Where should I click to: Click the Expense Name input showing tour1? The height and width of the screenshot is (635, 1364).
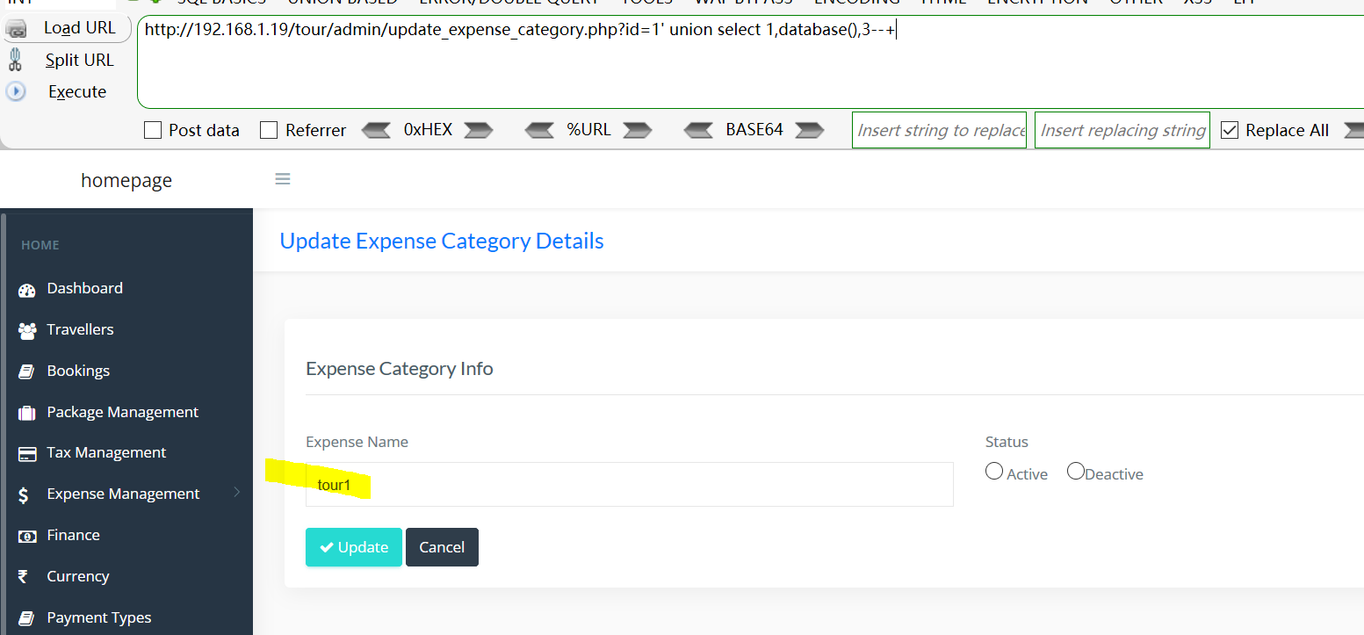(x=629, y=484)
